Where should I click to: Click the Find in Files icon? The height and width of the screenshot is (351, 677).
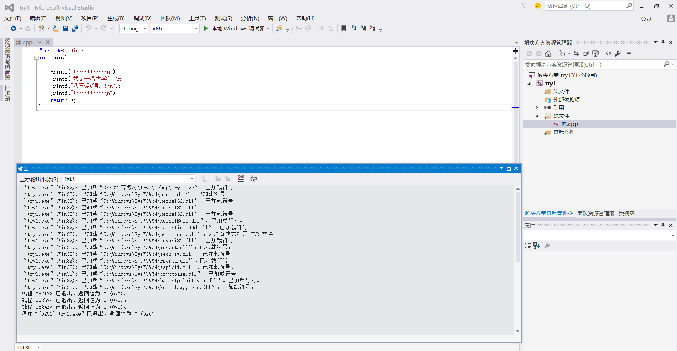(x=279, y=29)
